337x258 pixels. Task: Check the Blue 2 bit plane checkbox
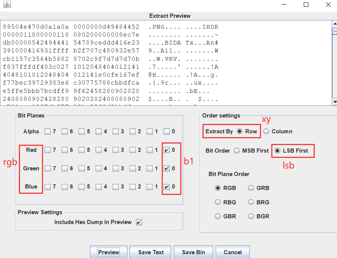tap(132, 187)
